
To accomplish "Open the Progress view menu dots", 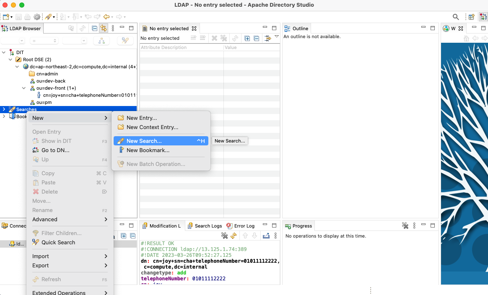I will point(414,225).
